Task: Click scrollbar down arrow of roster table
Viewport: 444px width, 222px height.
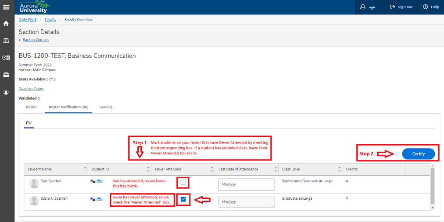Action: [x=432, y=208]
